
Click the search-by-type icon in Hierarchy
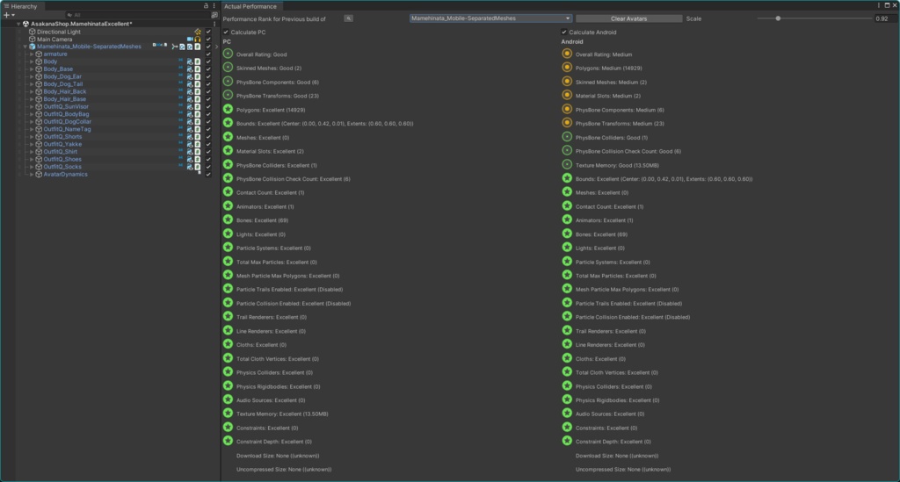click(x=214, y=15)
